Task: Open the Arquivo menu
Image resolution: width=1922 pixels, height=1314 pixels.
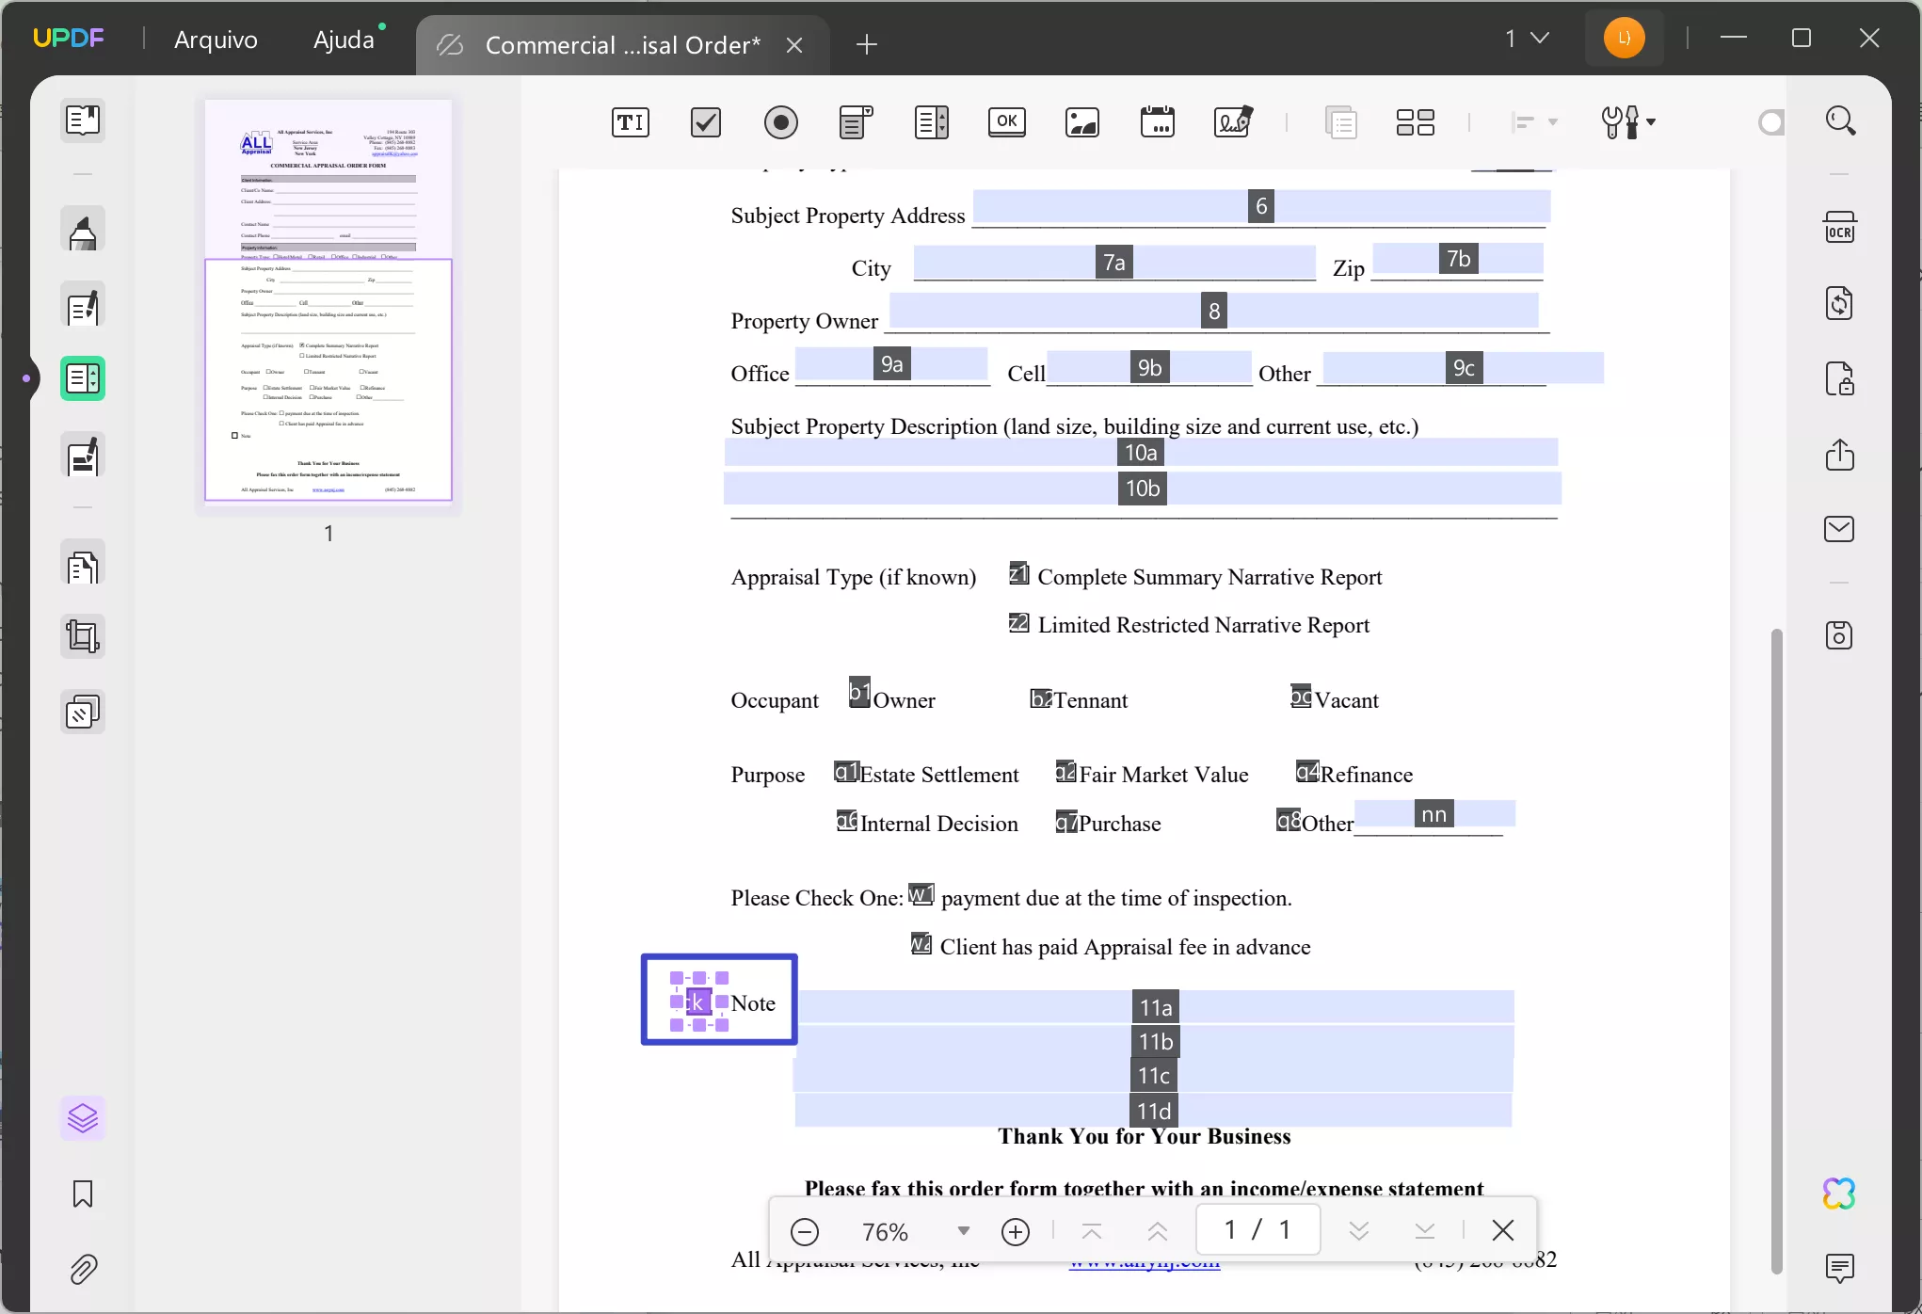Action: (x=216, y=40)
